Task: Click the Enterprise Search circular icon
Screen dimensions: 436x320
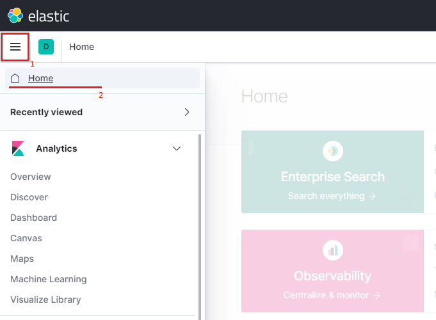Action: 332,151
